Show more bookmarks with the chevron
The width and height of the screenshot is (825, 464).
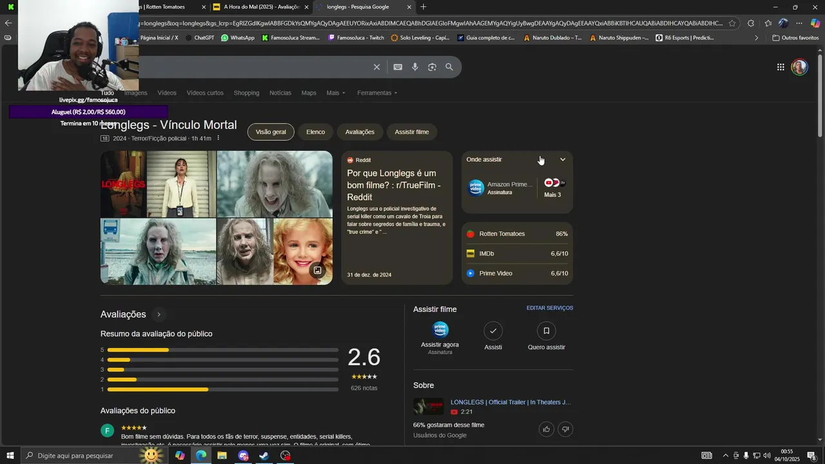[756, 37]
